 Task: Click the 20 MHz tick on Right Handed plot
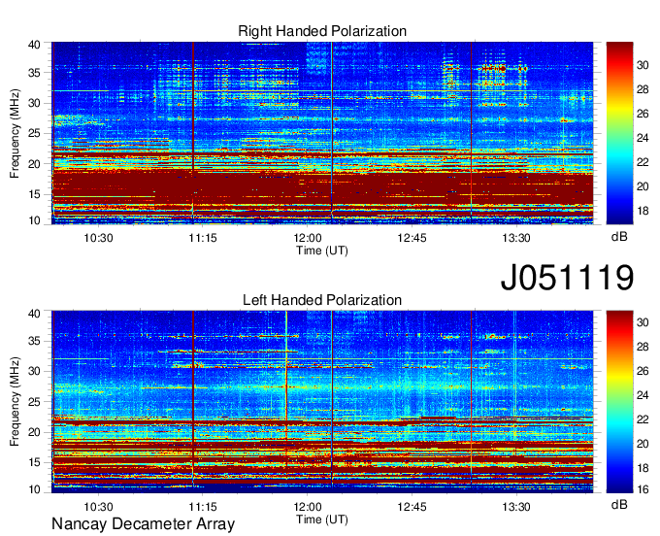tap(35, 164)
